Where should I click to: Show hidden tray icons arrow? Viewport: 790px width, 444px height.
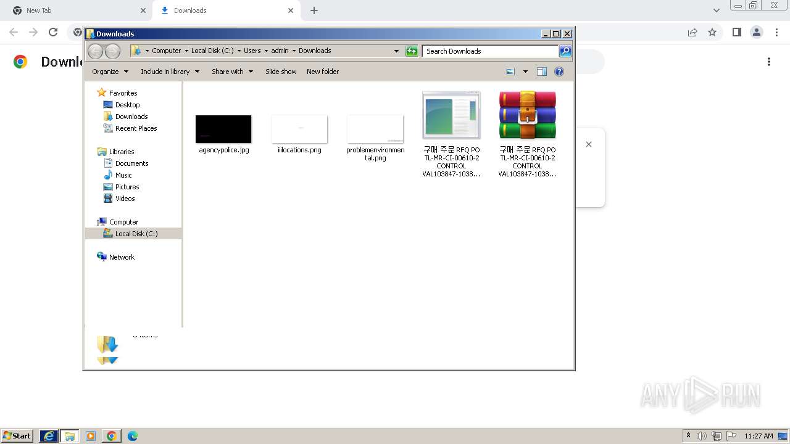tap(688, 436)
